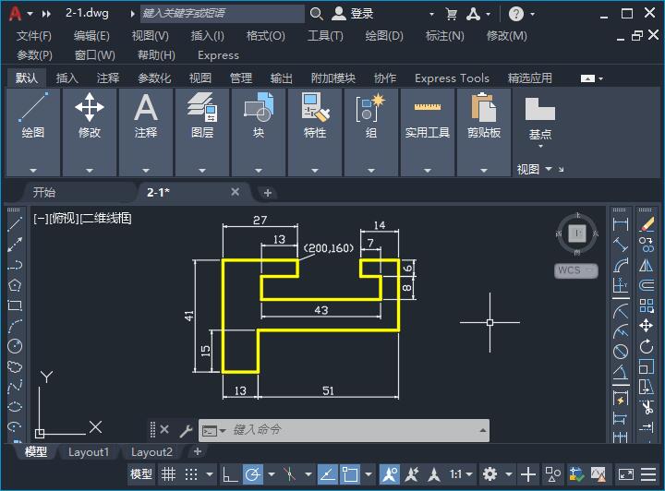Select the Aligned dimension tool

[x=621, y=245]
